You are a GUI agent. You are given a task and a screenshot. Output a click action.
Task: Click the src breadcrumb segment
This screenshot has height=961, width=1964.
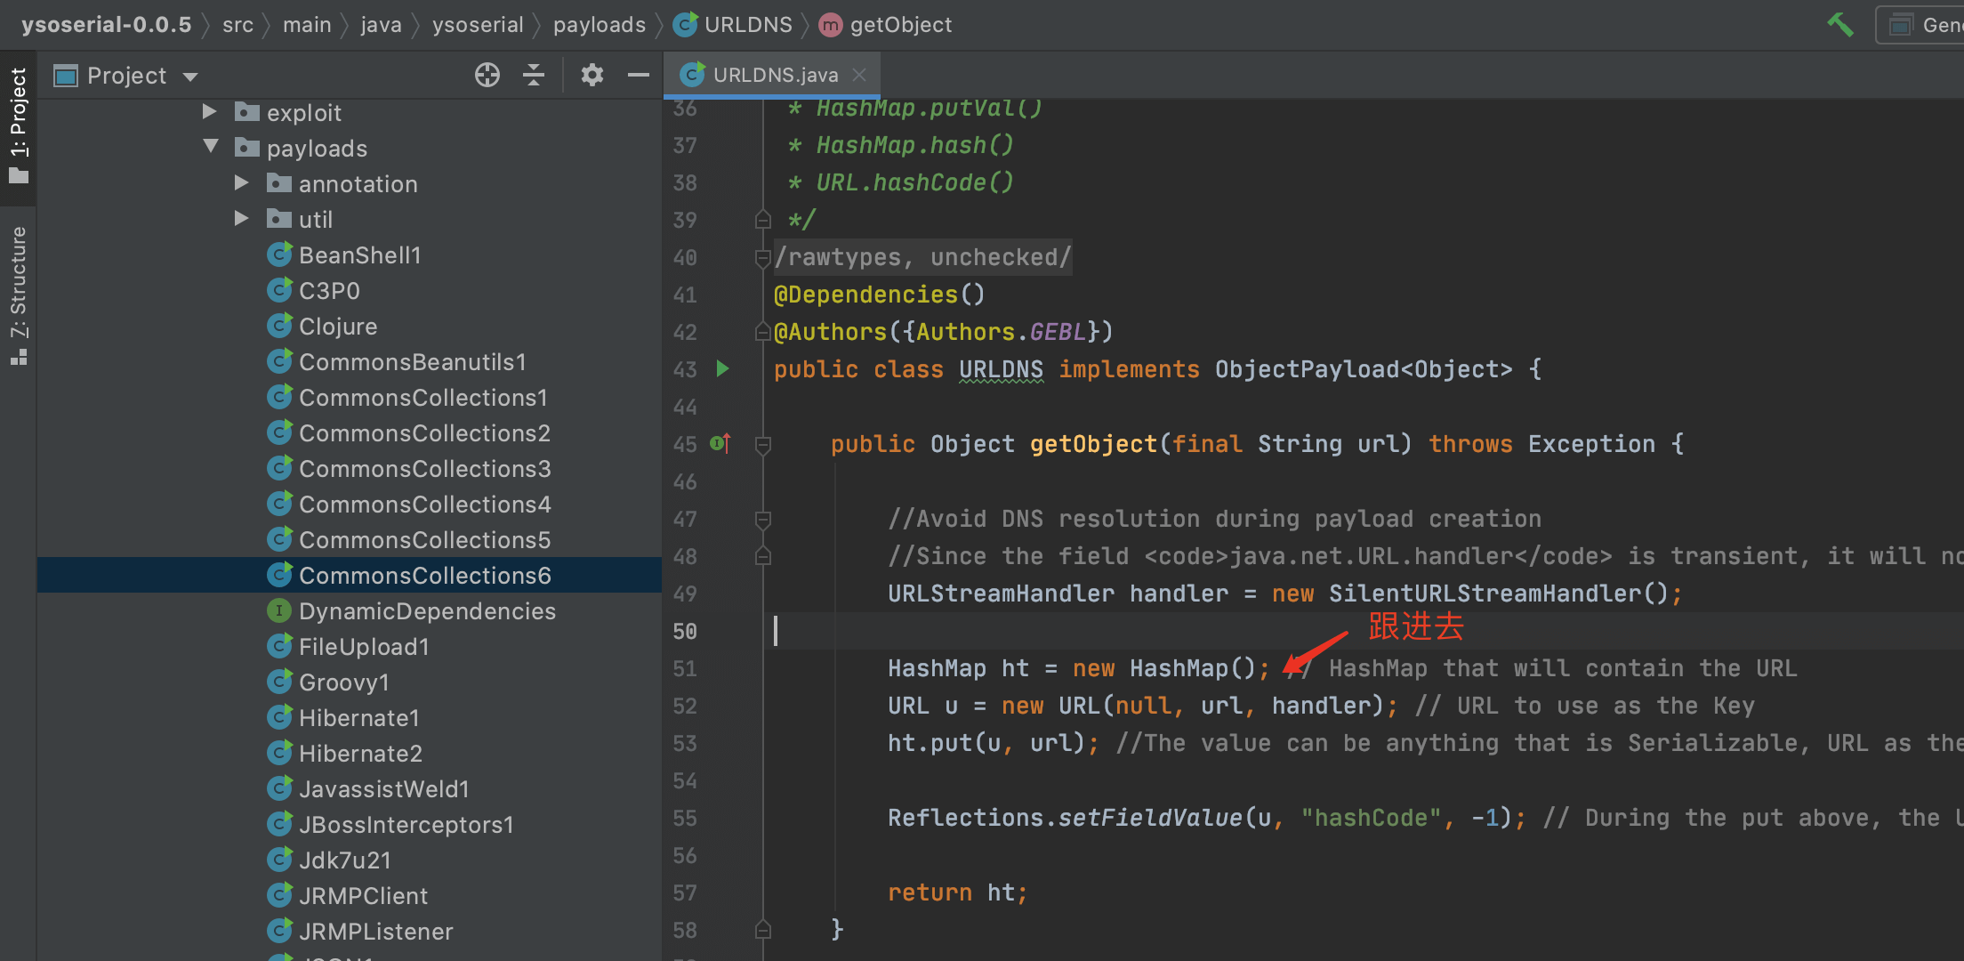click(237, 25)
